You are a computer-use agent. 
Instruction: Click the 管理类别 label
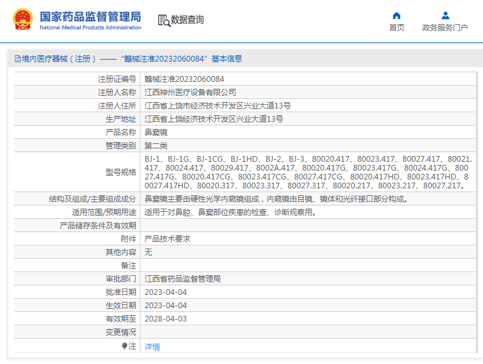(121, 146)
